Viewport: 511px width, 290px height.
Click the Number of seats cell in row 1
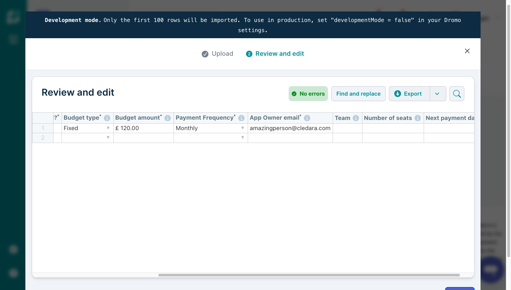click(x=393, y=128)
